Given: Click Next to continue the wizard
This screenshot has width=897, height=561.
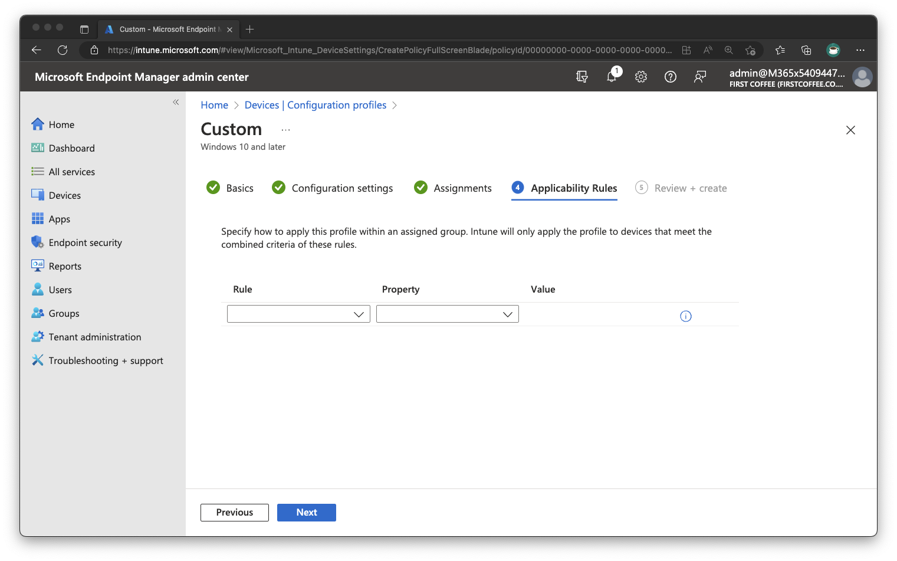Looking at the screenshot, I should (306, 512).
